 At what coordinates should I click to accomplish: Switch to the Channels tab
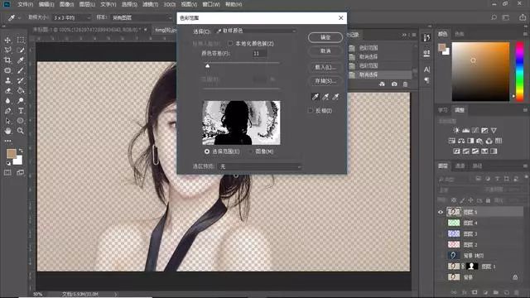pos(460,166)
